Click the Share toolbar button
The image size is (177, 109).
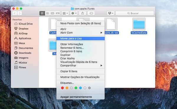(x=83, y=13)
